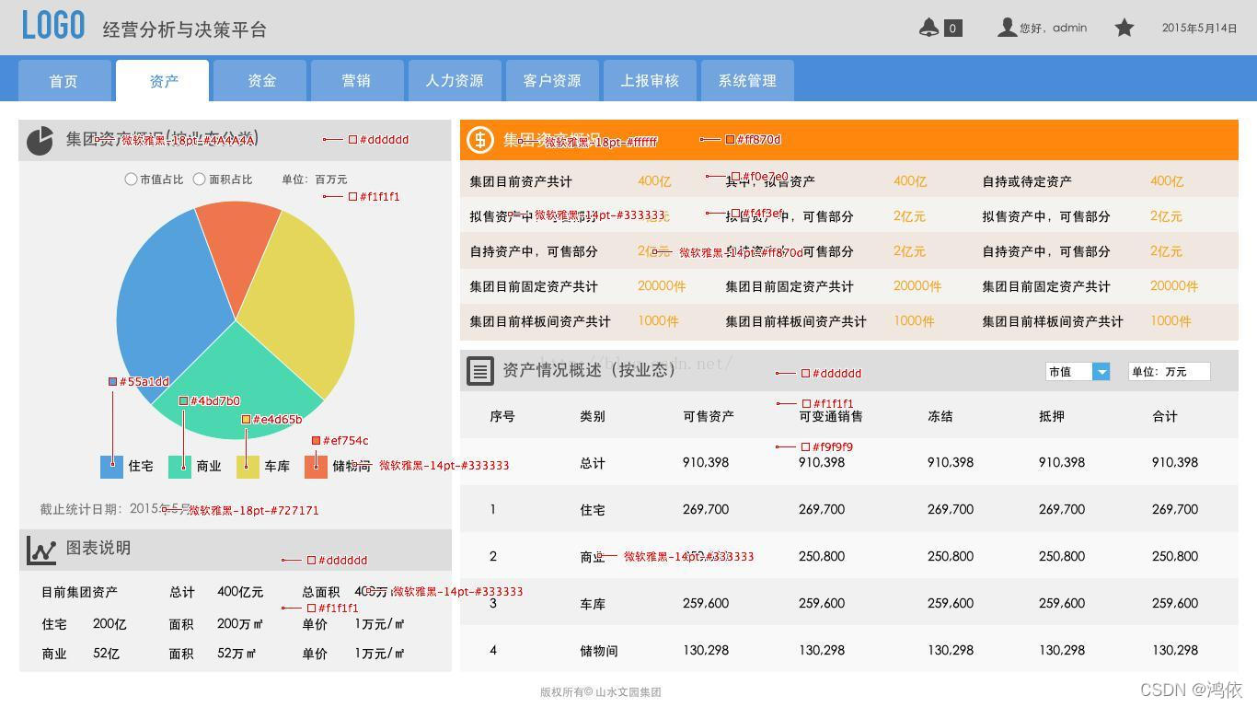Click 259,600 in 车库 row's 可售资产 column
The height and width of the screenshot is (707, 1257).
(706, 604)
